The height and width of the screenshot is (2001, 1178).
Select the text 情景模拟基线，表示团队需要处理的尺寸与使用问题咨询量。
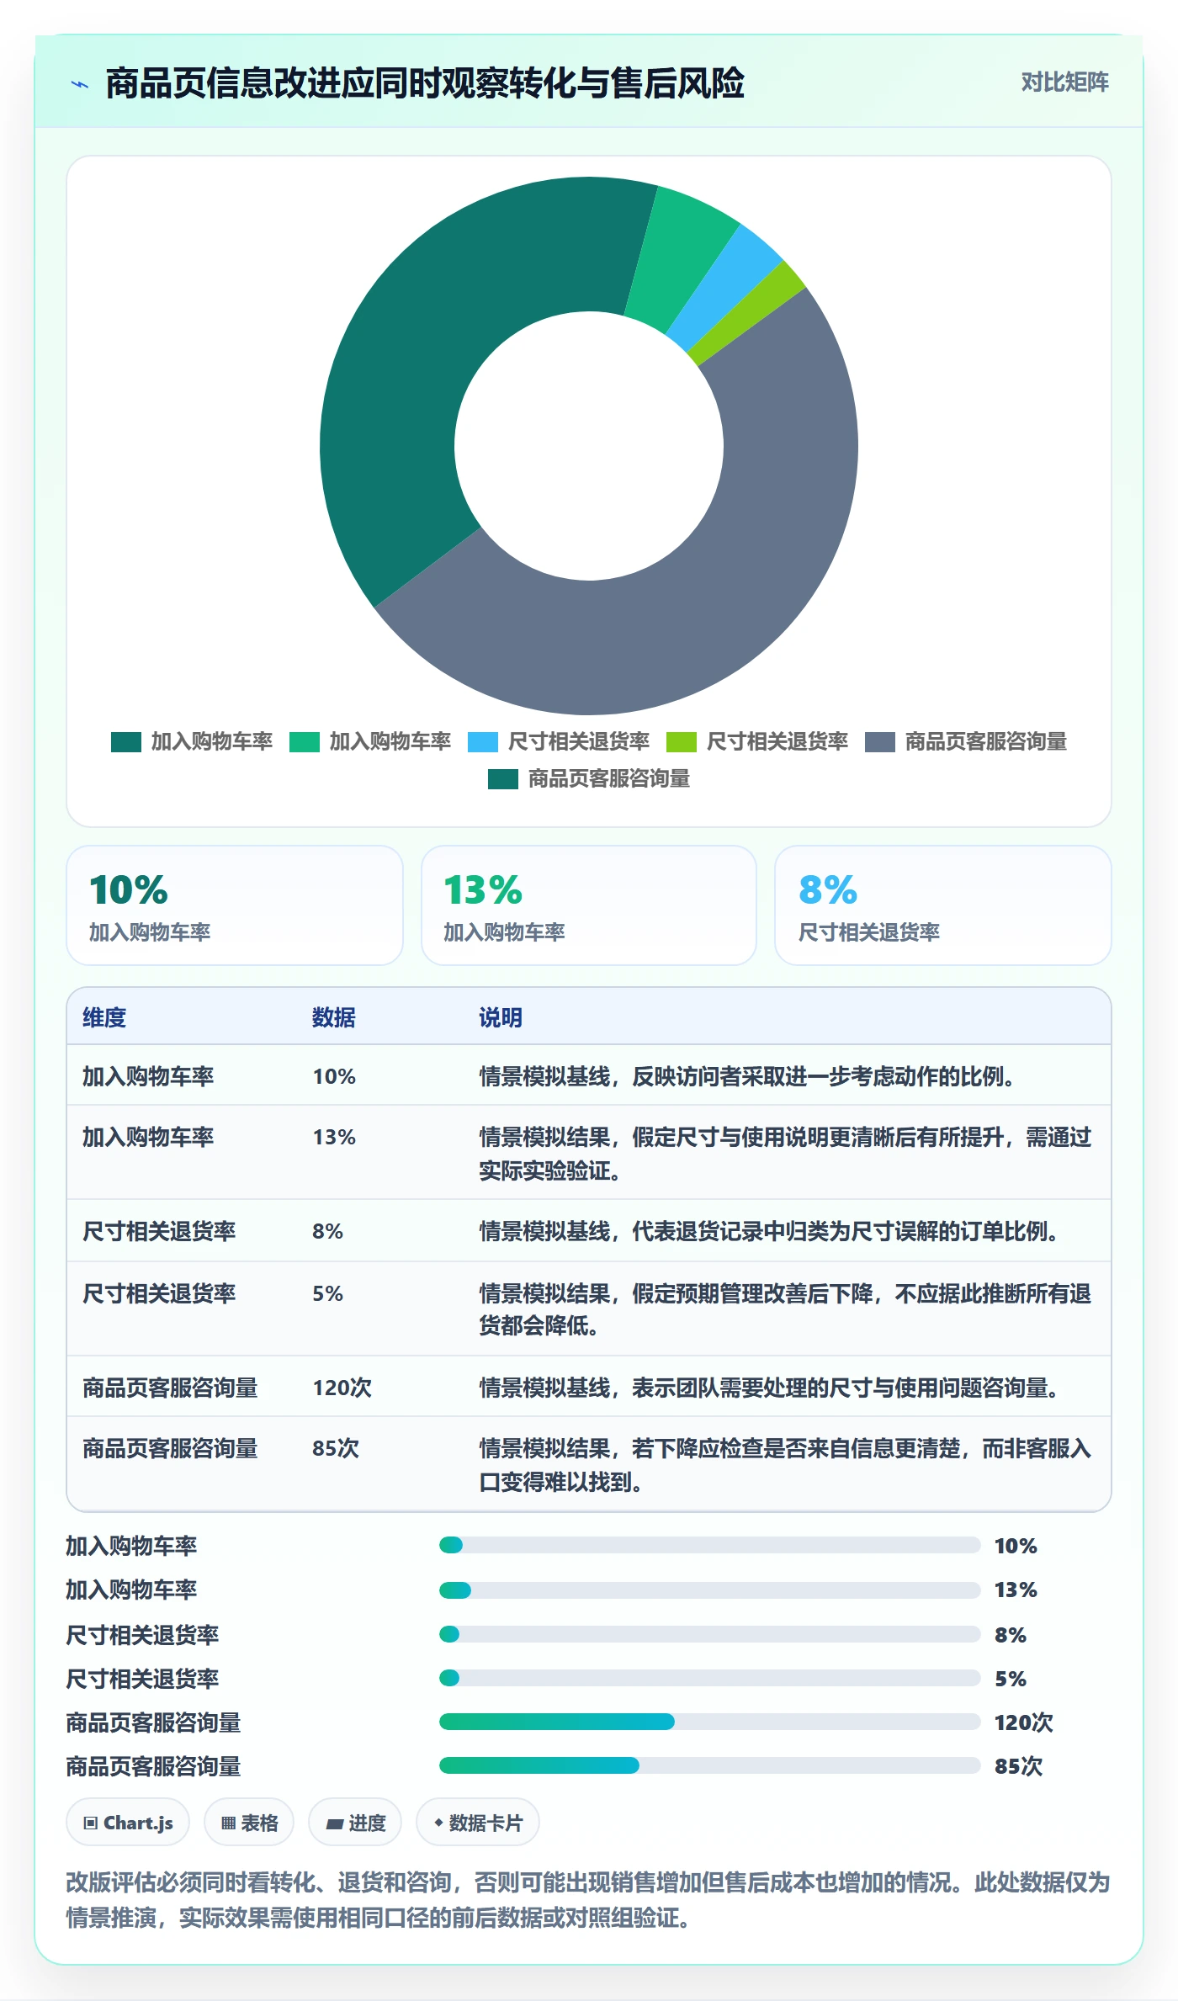770,1388
